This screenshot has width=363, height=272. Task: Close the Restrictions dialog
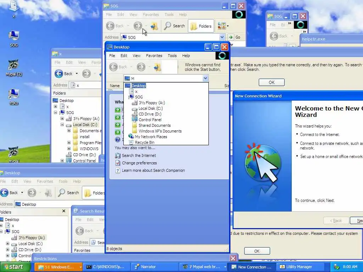pyautogui.click(x=233, y=258)
